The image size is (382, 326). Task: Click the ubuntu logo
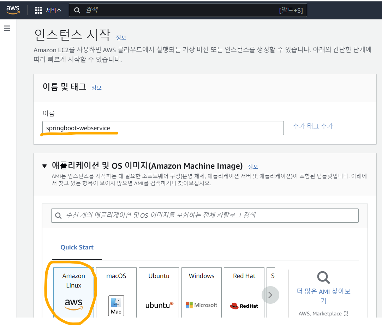click(x=159, y=305)
